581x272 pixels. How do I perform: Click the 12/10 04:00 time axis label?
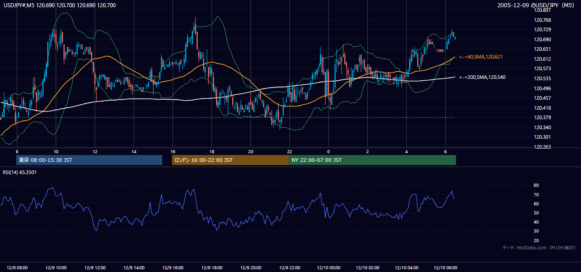click(x=407, y=268)
